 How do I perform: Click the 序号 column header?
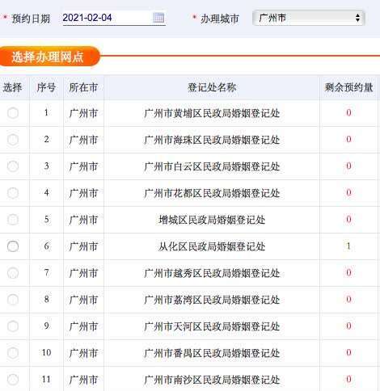point(46,87)
